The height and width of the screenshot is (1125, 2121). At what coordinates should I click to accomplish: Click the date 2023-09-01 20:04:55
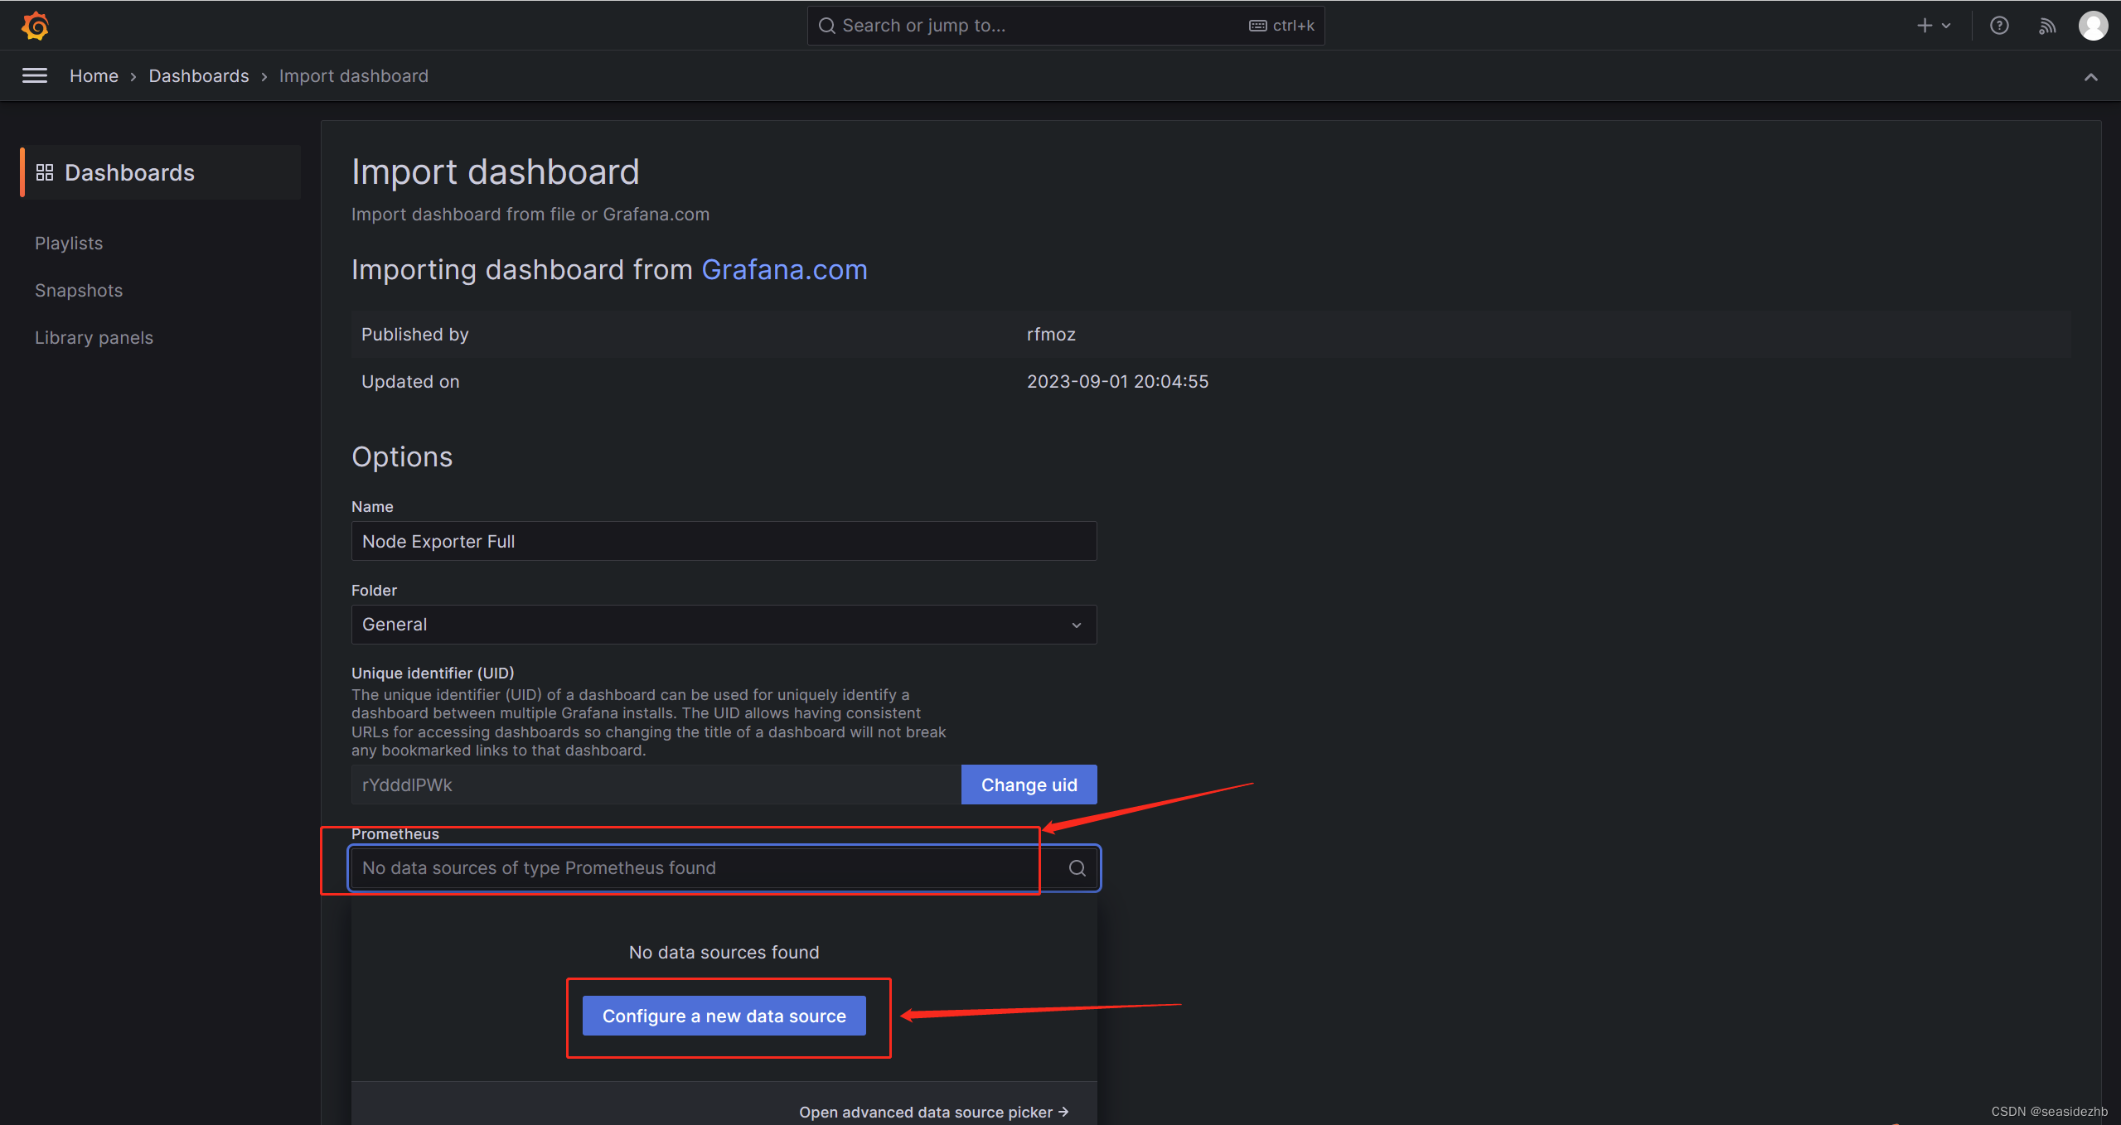1117,382
